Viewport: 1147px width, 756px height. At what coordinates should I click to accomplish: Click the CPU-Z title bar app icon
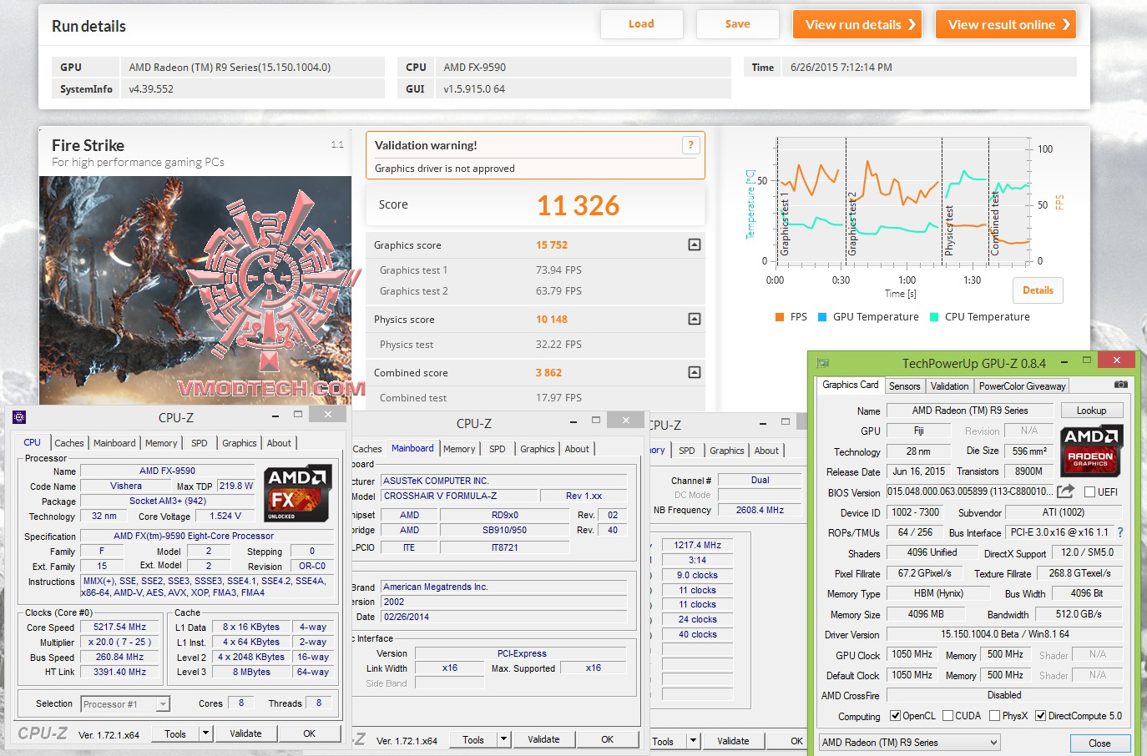pyautogui.click(x=19, y=417)
